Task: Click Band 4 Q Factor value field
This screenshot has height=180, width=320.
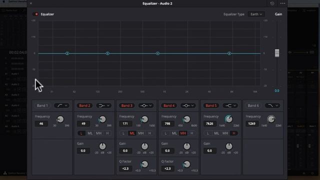Action: [167, 169]
